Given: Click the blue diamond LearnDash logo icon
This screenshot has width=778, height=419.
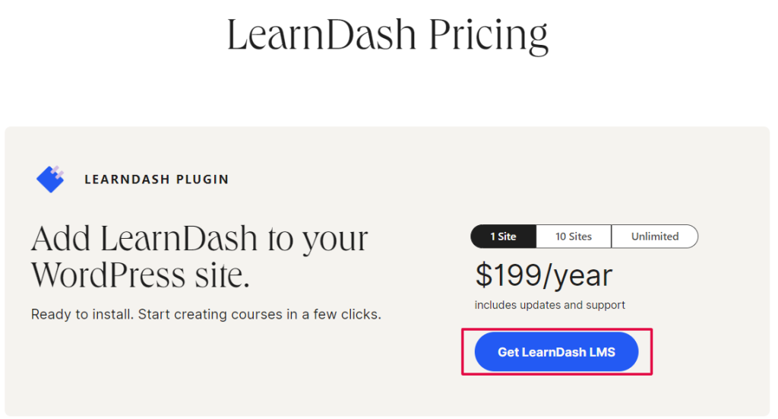Looking at the screenshot, I should (50, 179).
